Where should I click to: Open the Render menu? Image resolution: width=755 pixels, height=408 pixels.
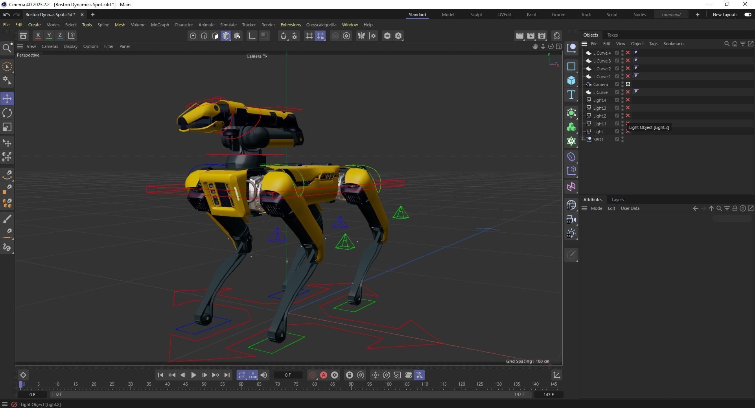pyautogui.click(x=268, y=25)
